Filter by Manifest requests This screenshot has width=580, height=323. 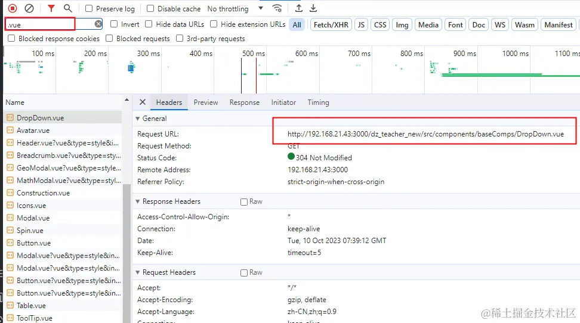tap(558, 25)
